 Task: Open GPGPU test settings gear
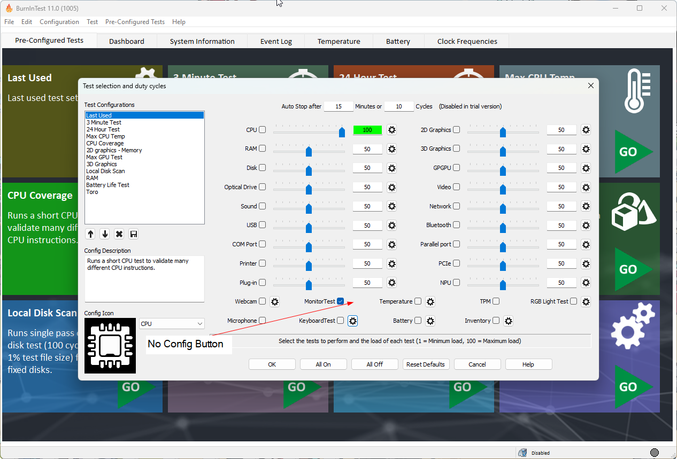tap(586, 168)
